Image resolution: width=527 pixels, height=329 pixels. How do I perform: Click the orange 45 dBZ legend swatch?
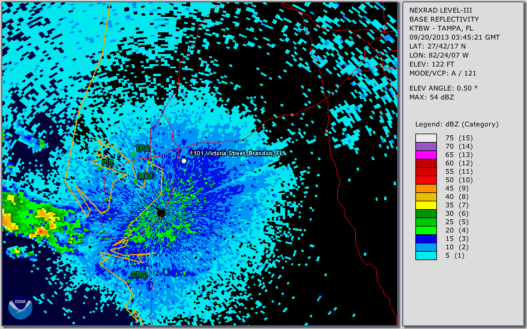pyautogui.click(x=426, y=188)
